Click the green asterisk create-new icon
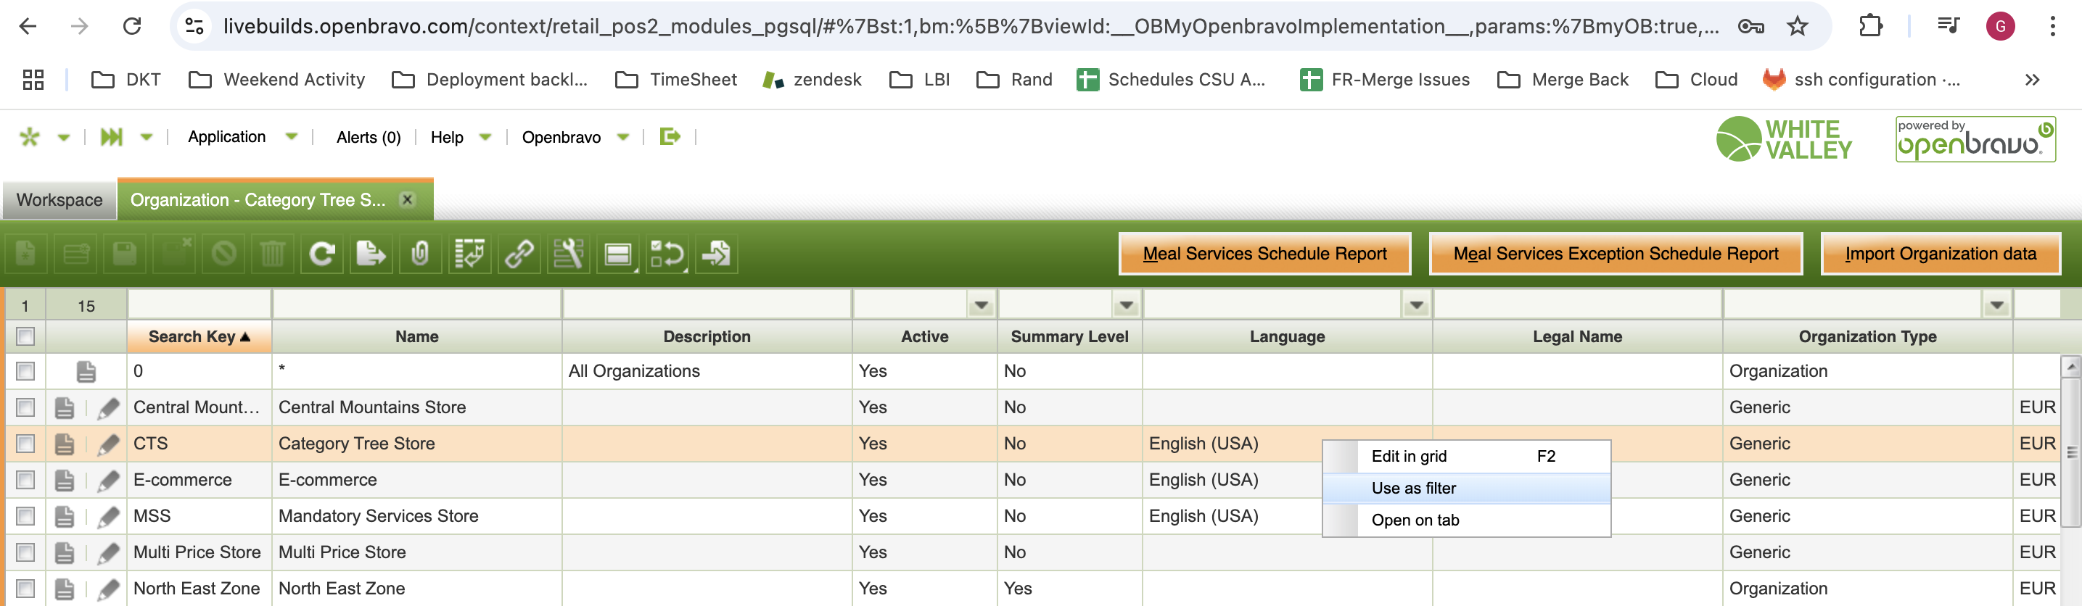This screenshot has width=2082, height=606. [30, 136]
